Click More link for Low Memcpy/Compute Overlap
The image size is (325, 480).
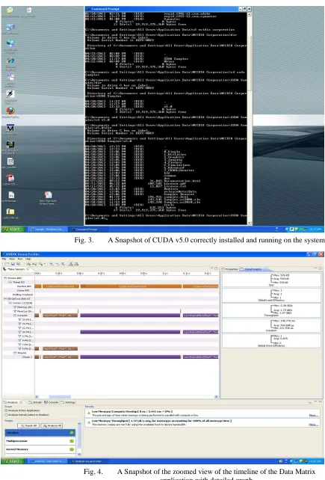coord(313,416)
